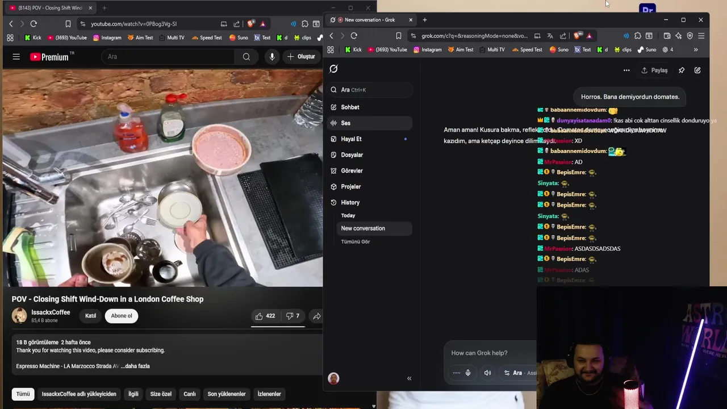Image resolution: width=727 pixels, height=409 pixels.
Task: Open IssackxCoffee channel name link
Action: click(51, 312)
